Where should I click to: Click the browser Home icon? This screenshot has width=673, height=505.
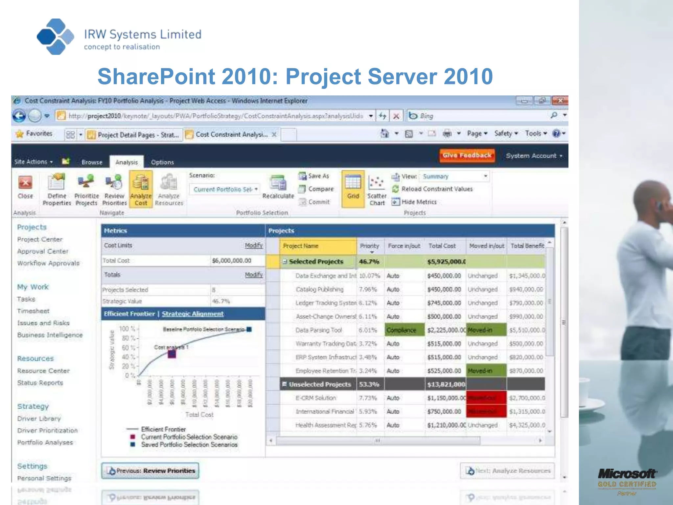(384, 133)
